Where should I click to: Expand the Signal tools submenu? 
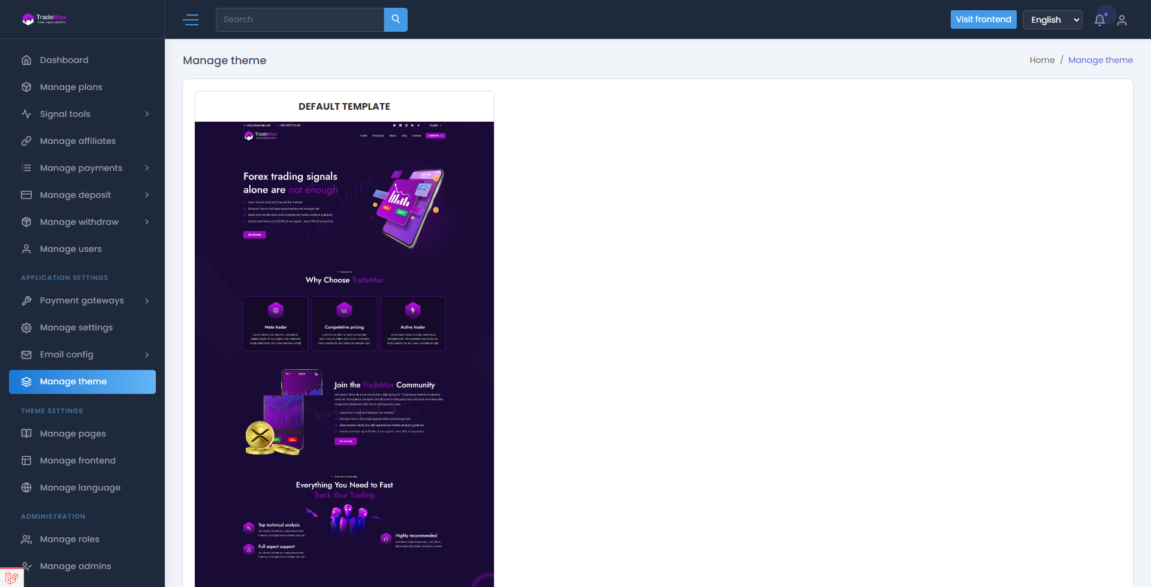tap(147, 114)
